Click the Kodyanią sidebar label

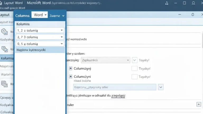[x=7, y=39]
